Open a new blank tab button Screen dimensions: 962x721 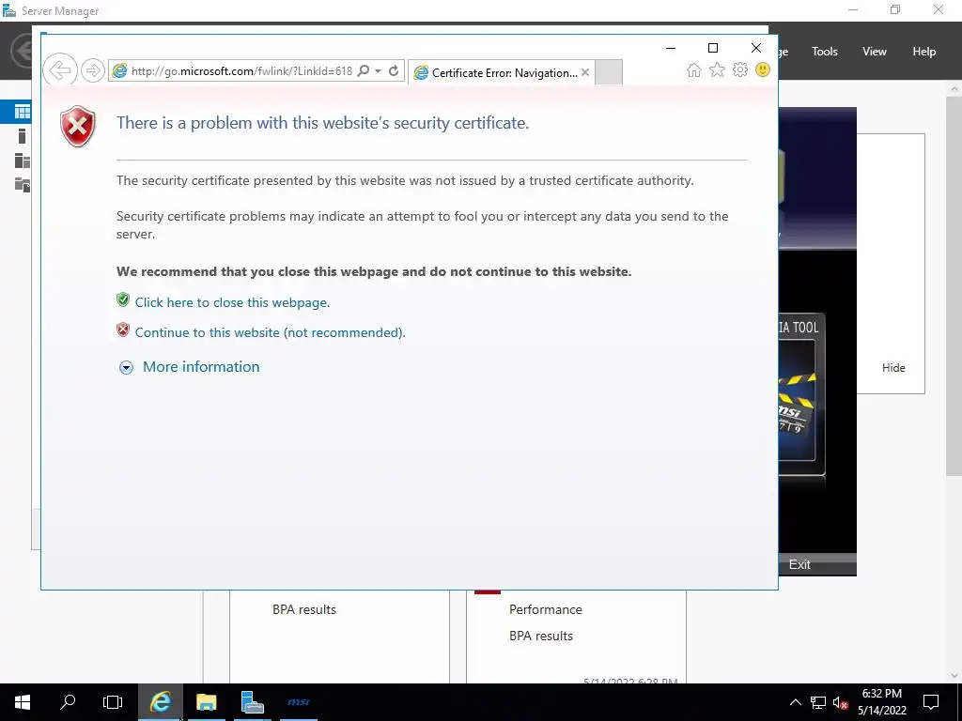tap(609, 72)
